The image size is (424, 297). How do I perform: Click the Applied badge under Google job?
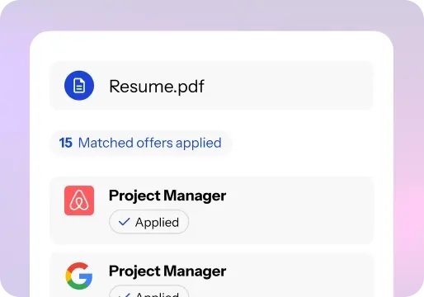coord(148,291)
